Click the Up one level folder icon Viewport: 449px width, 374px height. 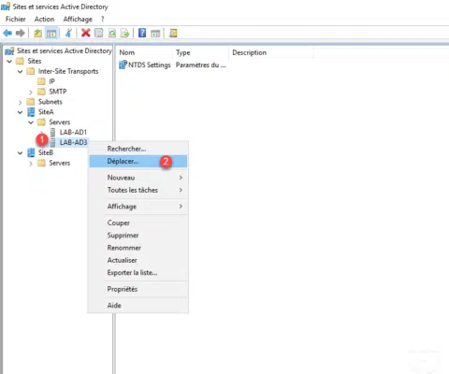click(37, 33)
